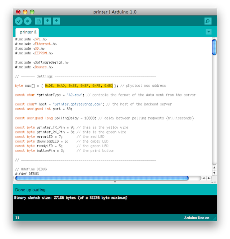The width and height of the screenshot is (230, 239).
Task: Click the pollingDelay value 10000
Action: tap(89, 118)
